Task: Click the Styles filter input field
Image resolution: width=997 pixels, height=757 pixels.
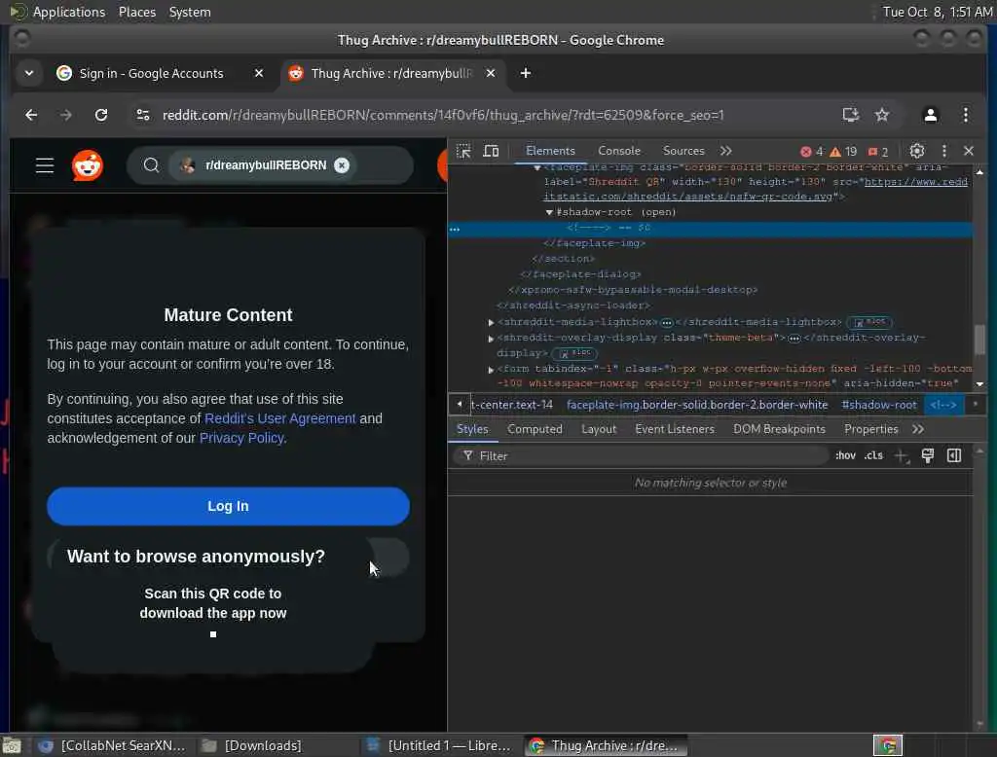Action: pos(642,455)
